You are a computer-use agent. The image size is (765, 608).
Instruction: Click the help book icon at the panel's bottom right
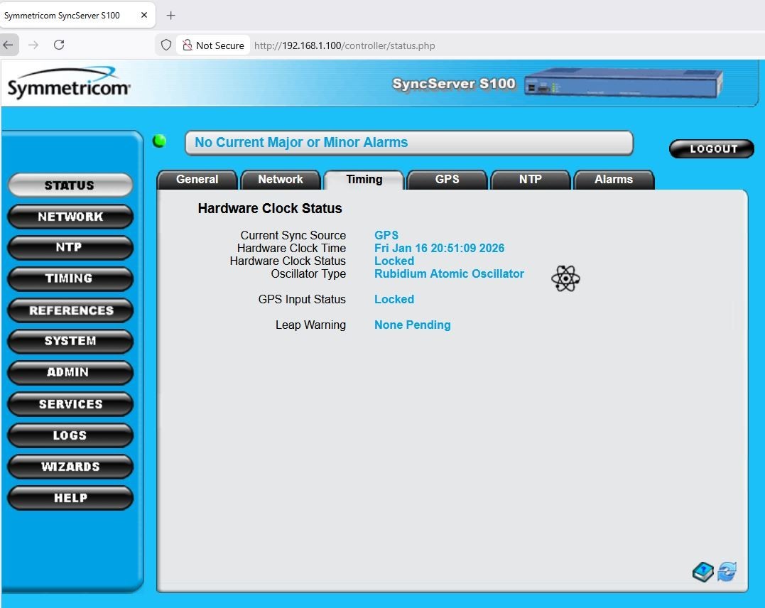702,571
